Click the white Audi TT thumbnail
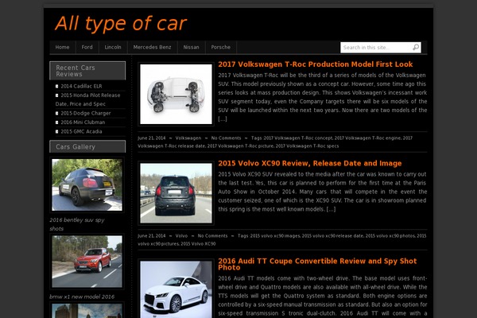Screen dimensions: 477x318 (x=176, y=289)
